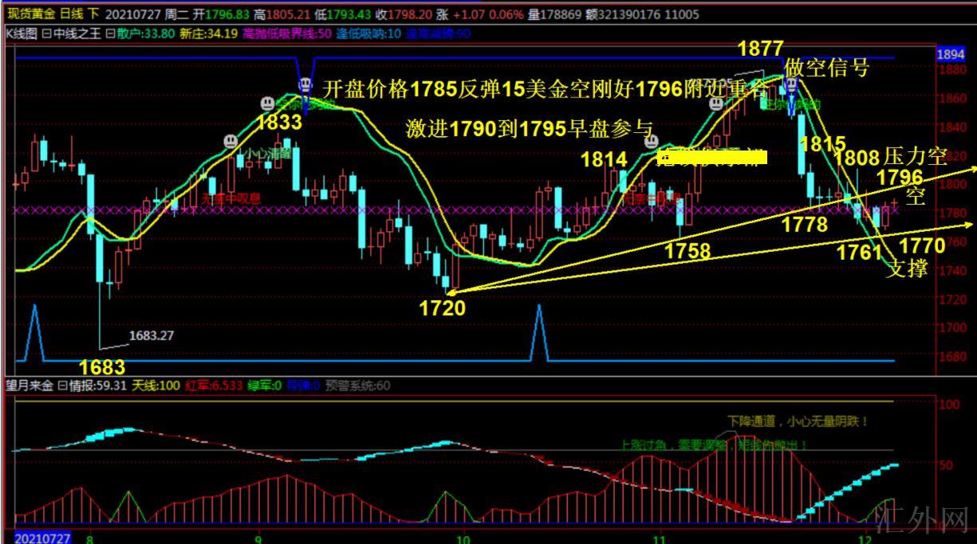Click the 日线 period label

coord(70,14)
